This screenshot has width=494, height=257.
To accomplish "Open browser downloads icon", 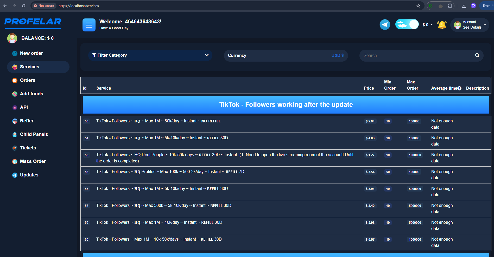I will pyautogui.click(x=464, y=6).
